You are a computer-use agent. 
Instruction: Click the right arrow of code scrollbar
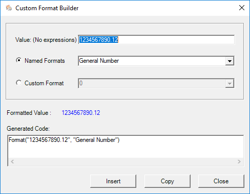click(239, 162)
